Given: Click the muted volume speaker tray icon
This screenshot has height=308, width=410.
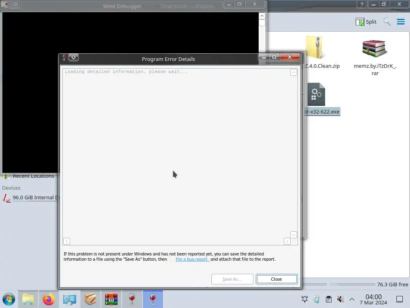Looking at the screenshot, I should tap(340, 299).
